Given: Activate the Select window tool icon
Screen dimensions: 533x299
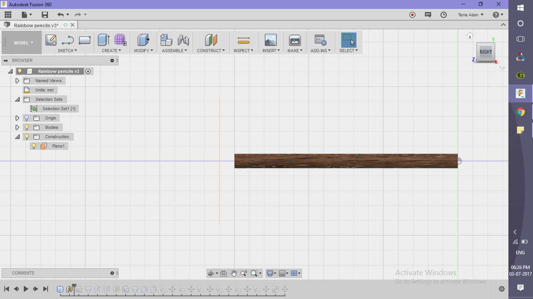Looking at the screenshot, I should click(348, 40).
